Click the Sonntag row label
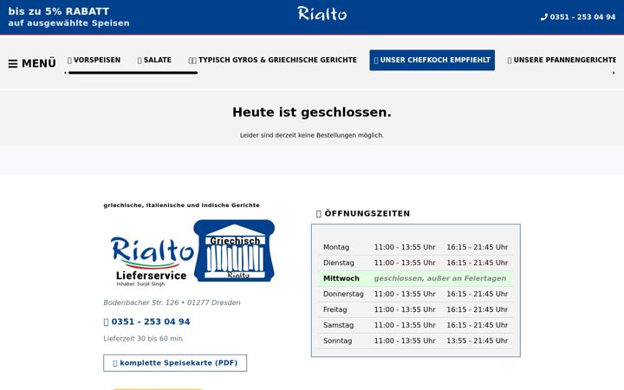This screenshot has width=624, height=390. tap(337, 341)
